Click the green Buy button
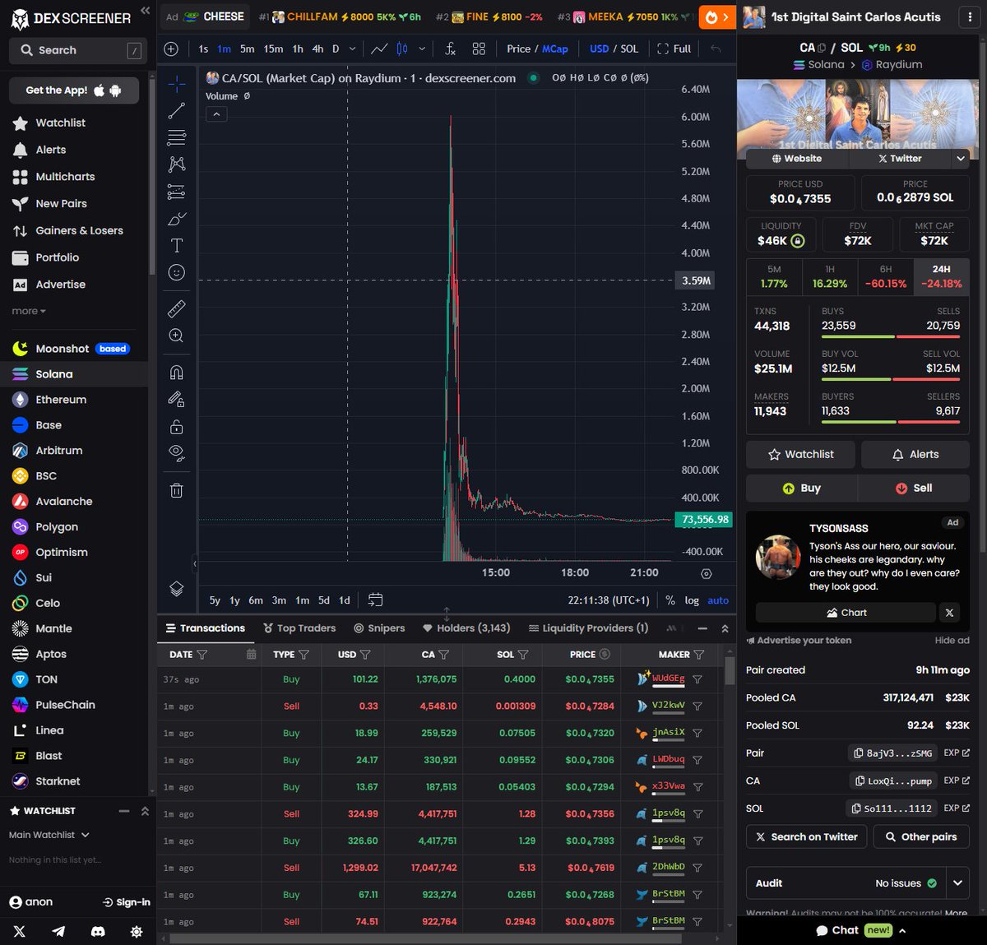 tap(801, 488)
